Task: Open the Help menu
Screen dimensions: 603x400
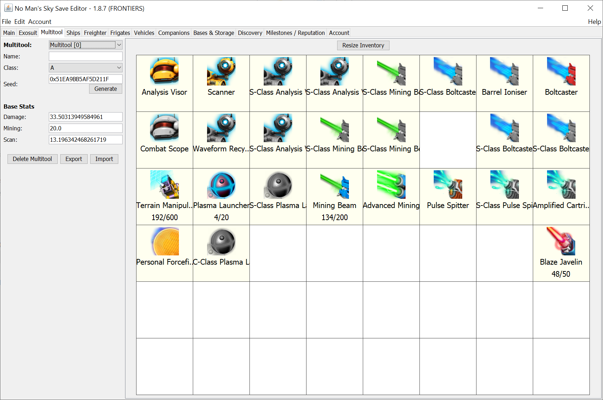Action: (x=594, y=22)
